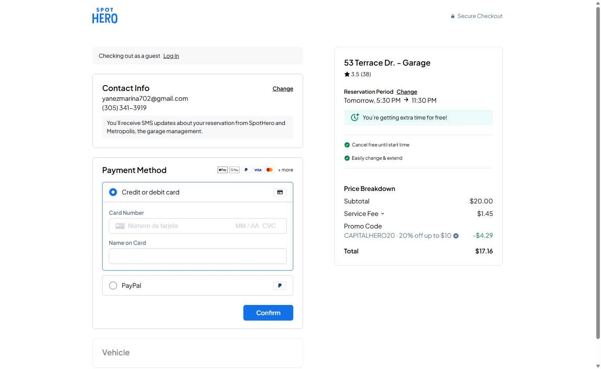Select the PayPal radio button
This screenshot has height=369, width=601.
[113, 285]
